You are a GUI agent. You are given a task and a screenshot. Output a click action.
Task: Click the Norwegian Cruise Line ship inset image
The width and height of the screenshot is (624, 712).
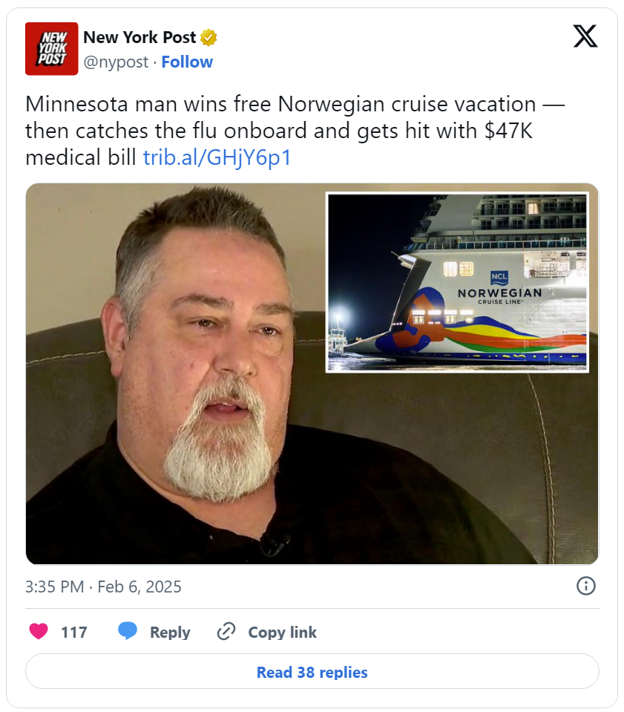click(457, 282)
